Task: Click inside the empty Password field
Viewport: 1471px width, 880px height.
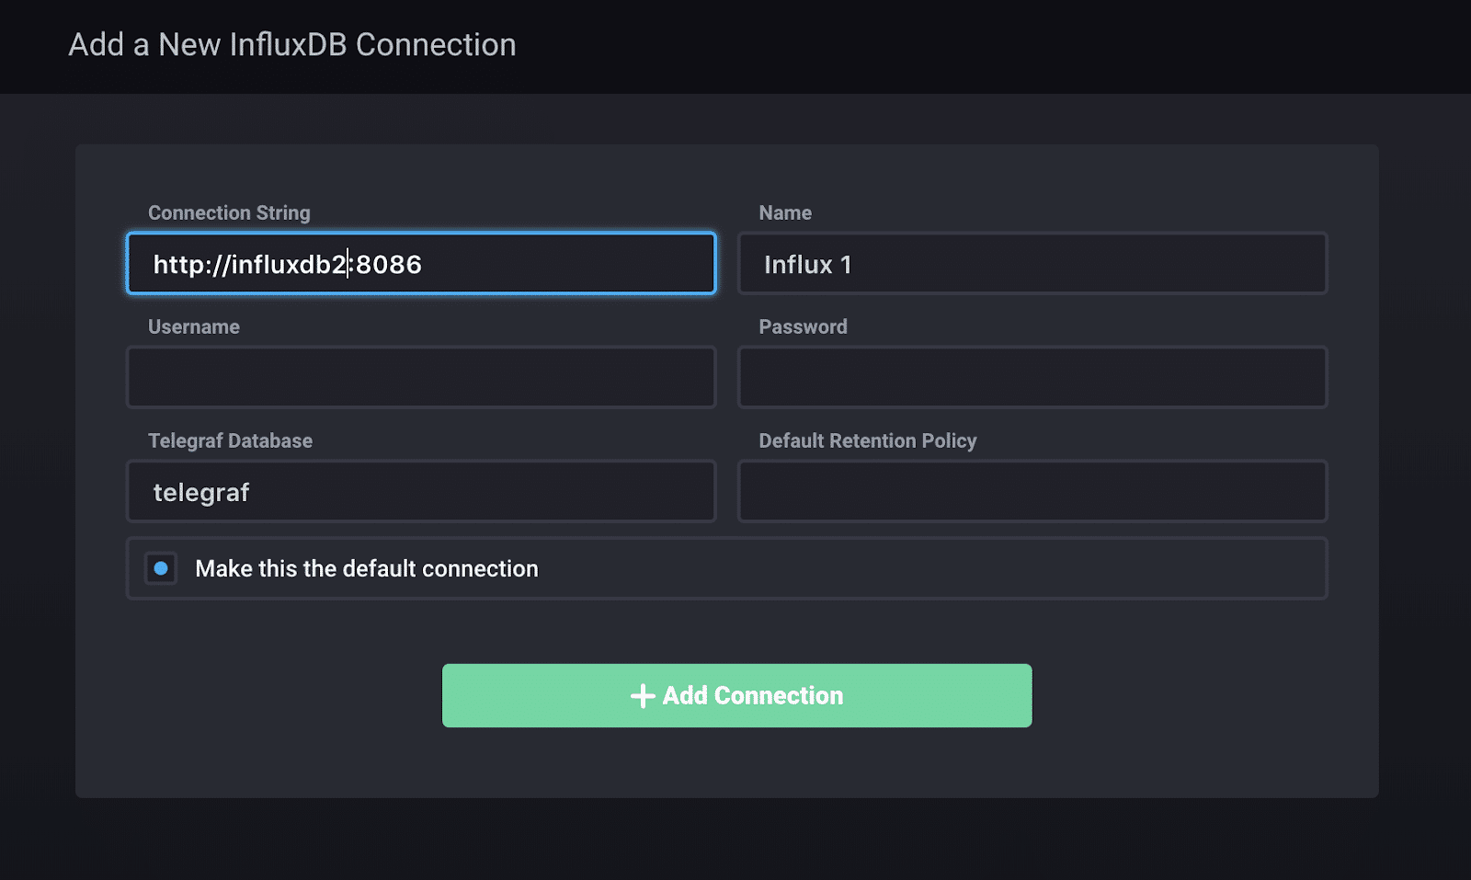Action: 1032,377
